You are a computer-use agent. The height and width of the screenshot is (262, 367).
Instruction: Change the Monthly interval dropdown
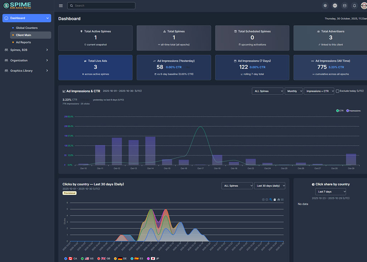(294, 91)
